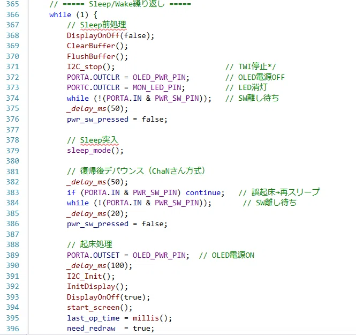This screenshot has width=356, height=335.
Task: Click the 復帰後デバウンス comment line
Action: tap(136, 171)
